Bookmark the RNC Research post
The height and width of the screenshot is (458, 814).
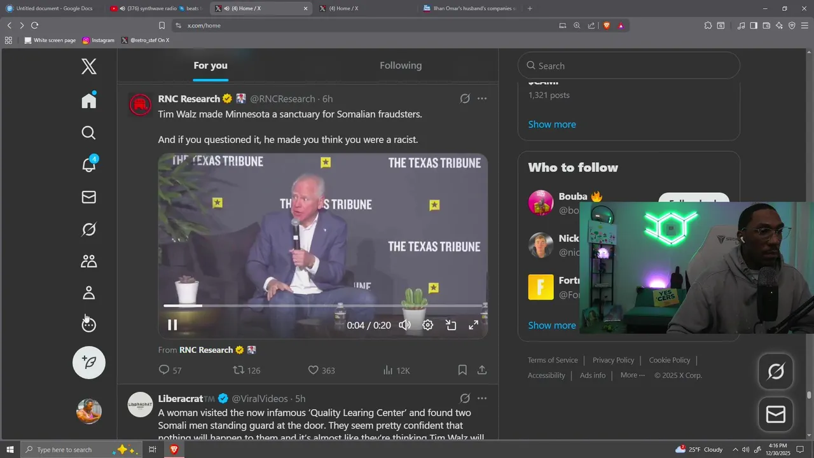tap(462, 370)
